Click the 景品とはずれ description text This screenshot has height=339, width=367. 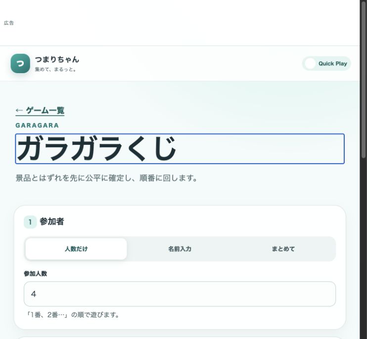pos(106,178)
